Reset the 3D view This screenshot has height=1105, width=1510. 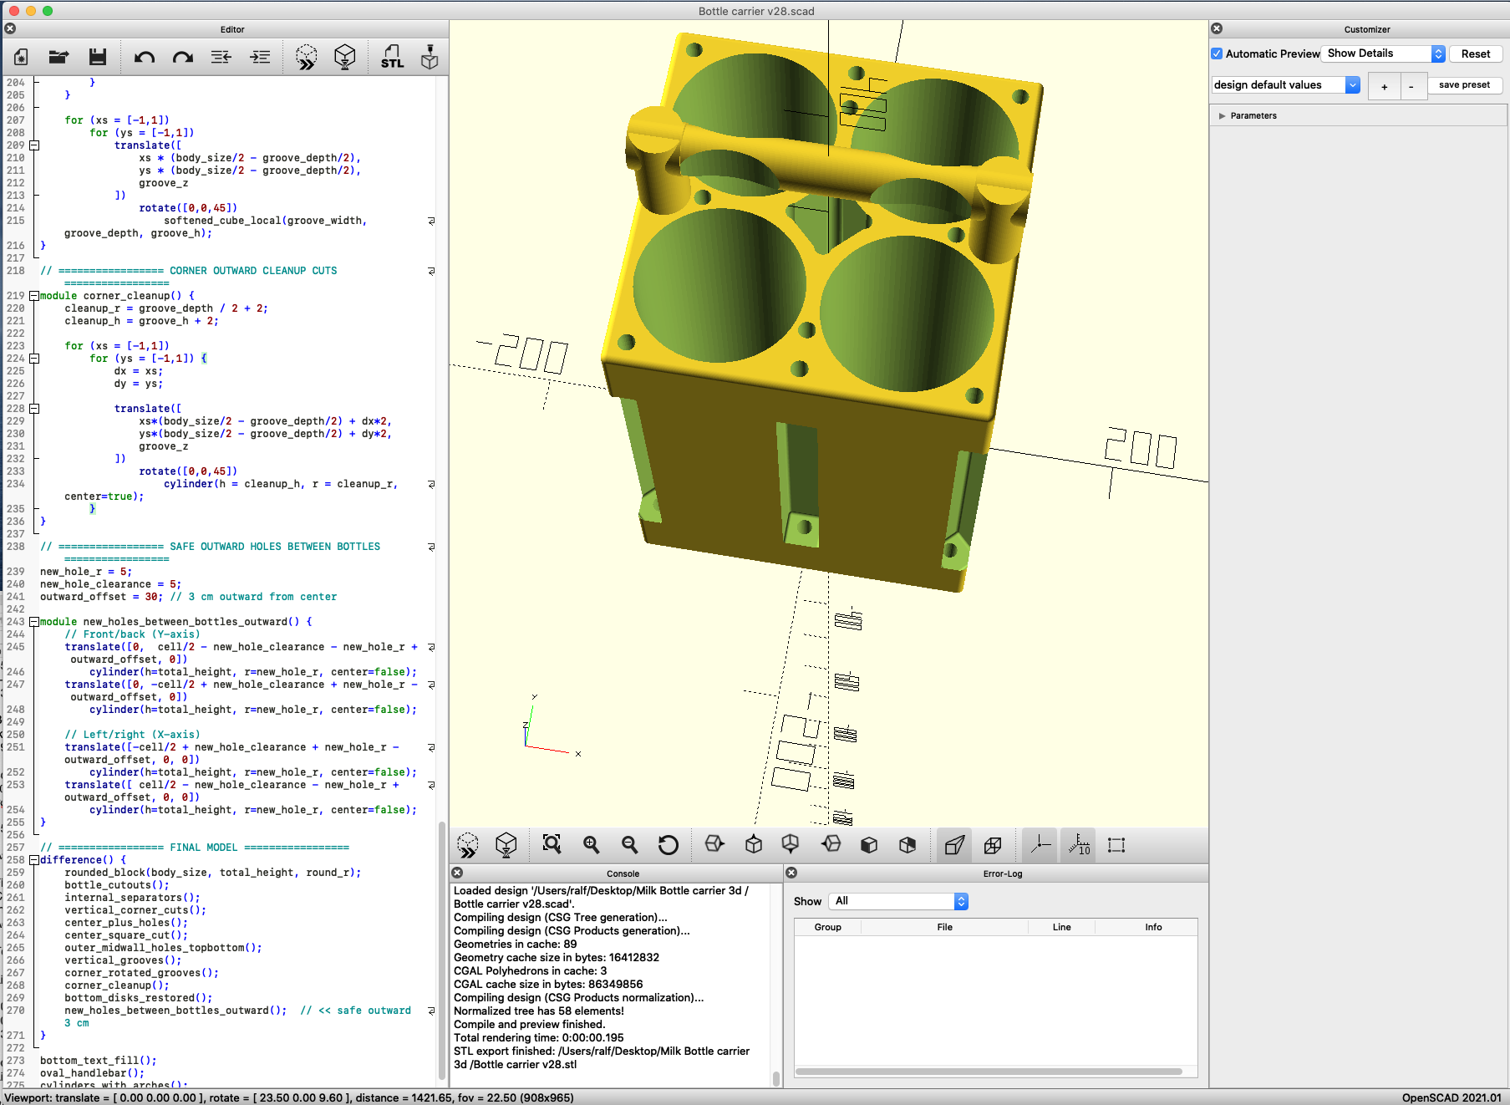point(669,845)
